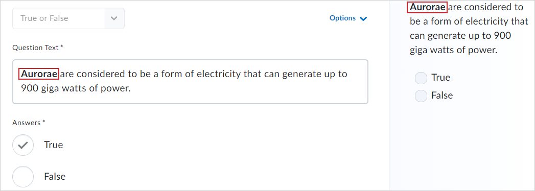
Task: Click inside the Question Text editor box
Action: click(191, 82)
